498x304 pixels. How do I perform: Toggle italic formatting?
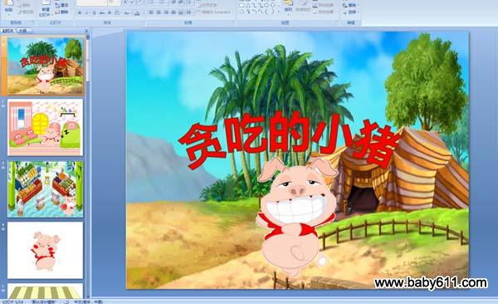[x=86, y=12]
